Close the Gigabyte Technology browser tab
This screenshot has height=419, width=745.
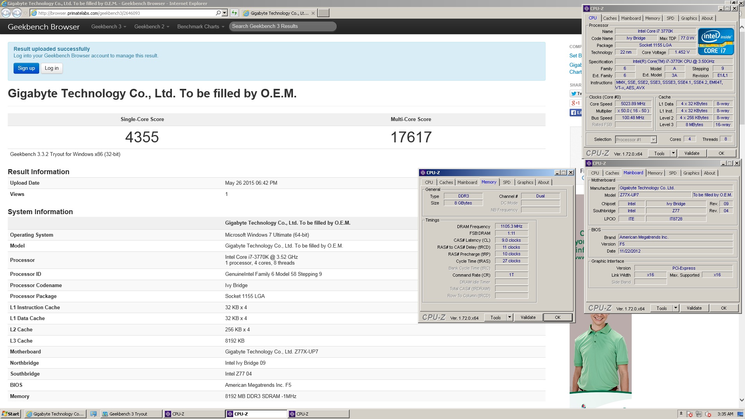click(313, 13)
